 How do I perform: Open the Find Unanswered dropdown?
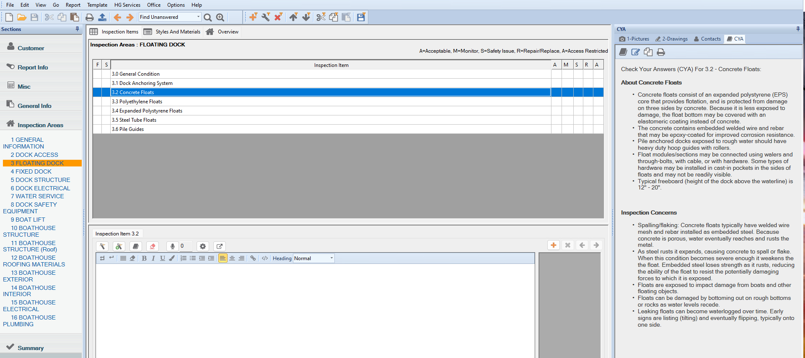198,17
